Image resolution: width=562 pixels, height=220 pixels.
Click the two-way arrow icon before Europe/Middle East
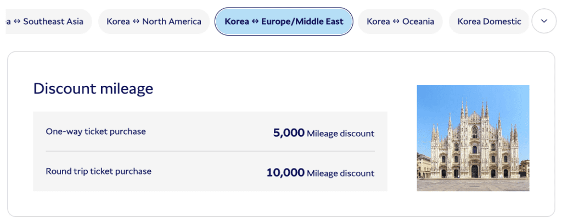pos(254,22)
